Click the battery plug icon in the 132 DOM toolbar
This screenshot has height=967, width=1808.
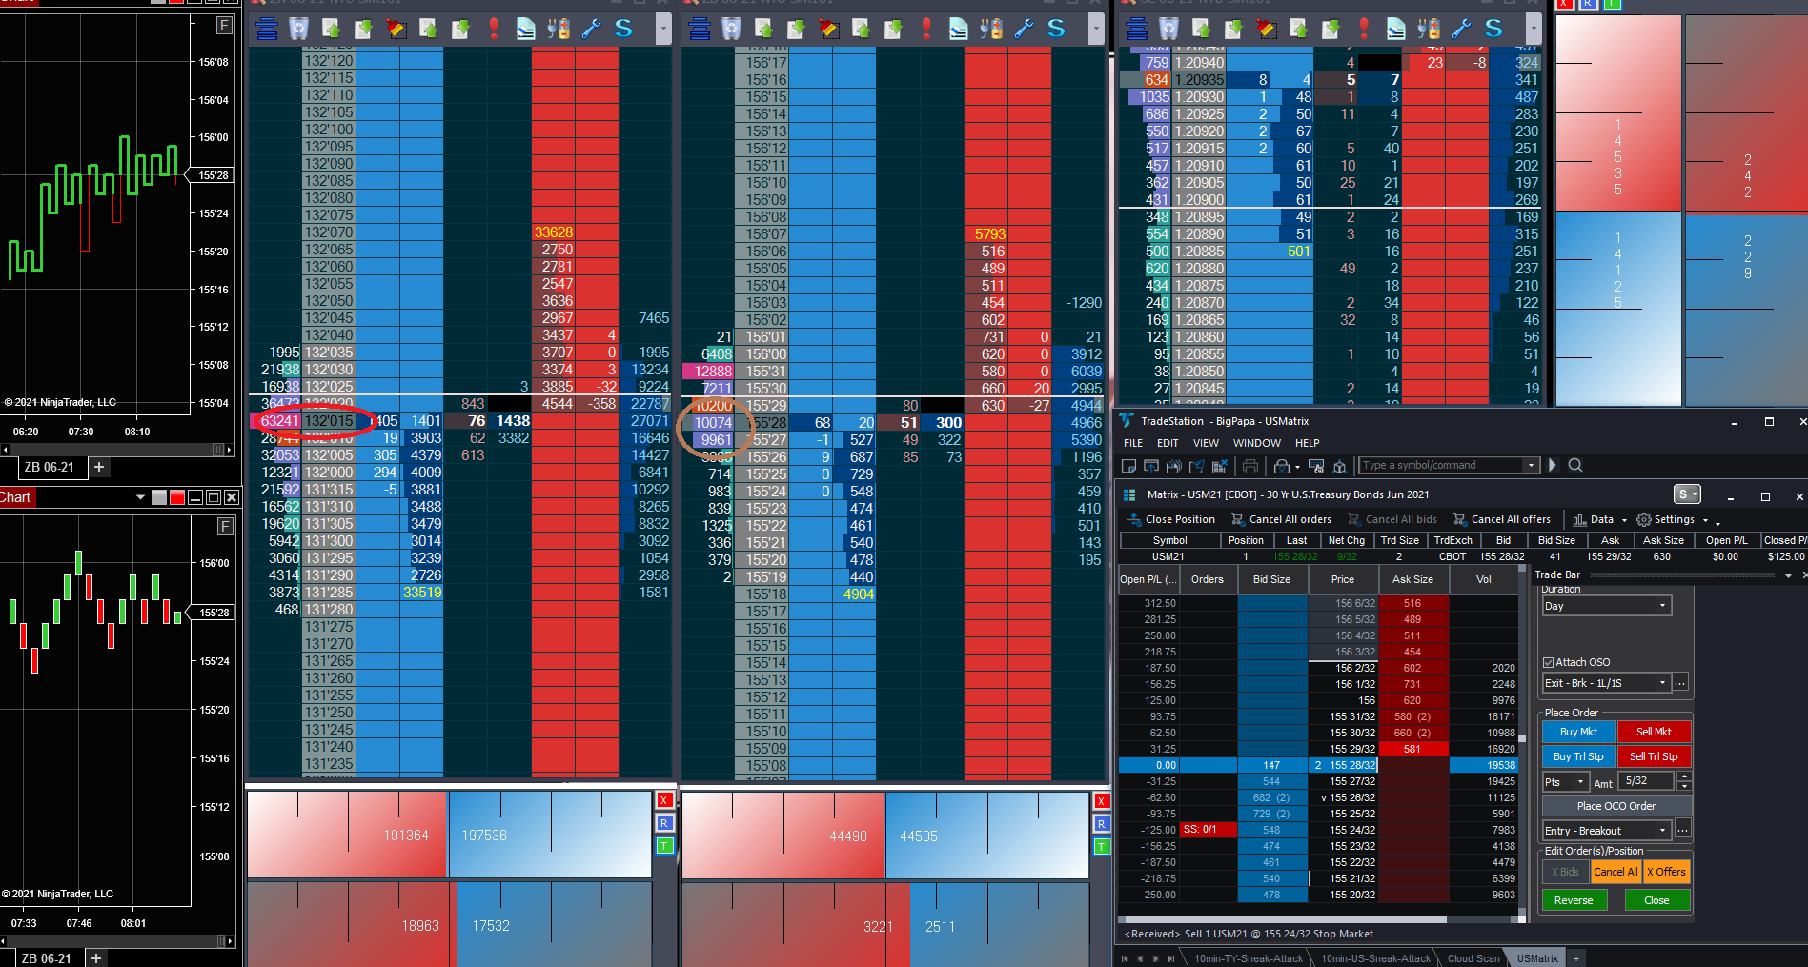[x=559, y=30]
